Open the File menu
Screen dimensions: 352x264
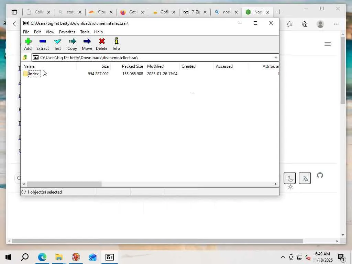coord(26,32)
